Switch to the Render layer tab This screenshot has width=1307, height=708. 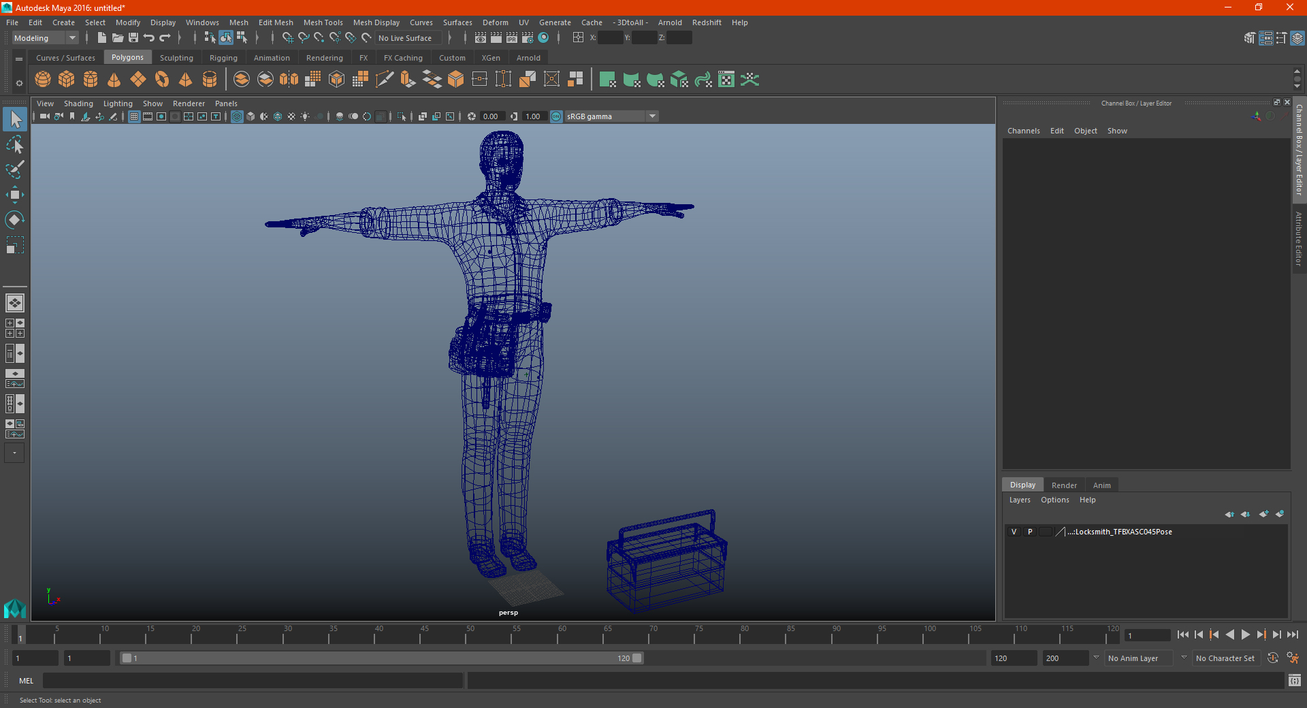pos(1064,485)
